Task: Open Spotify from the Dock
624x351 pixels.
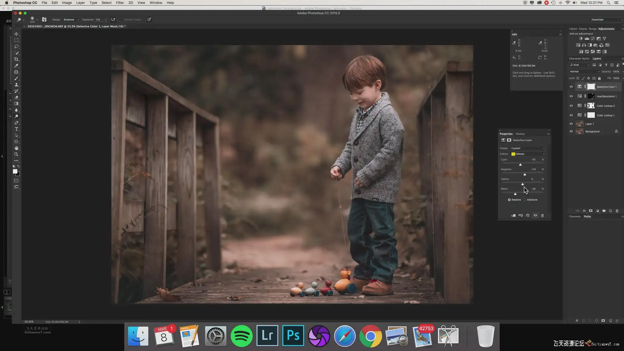Action: coord(241,336)
